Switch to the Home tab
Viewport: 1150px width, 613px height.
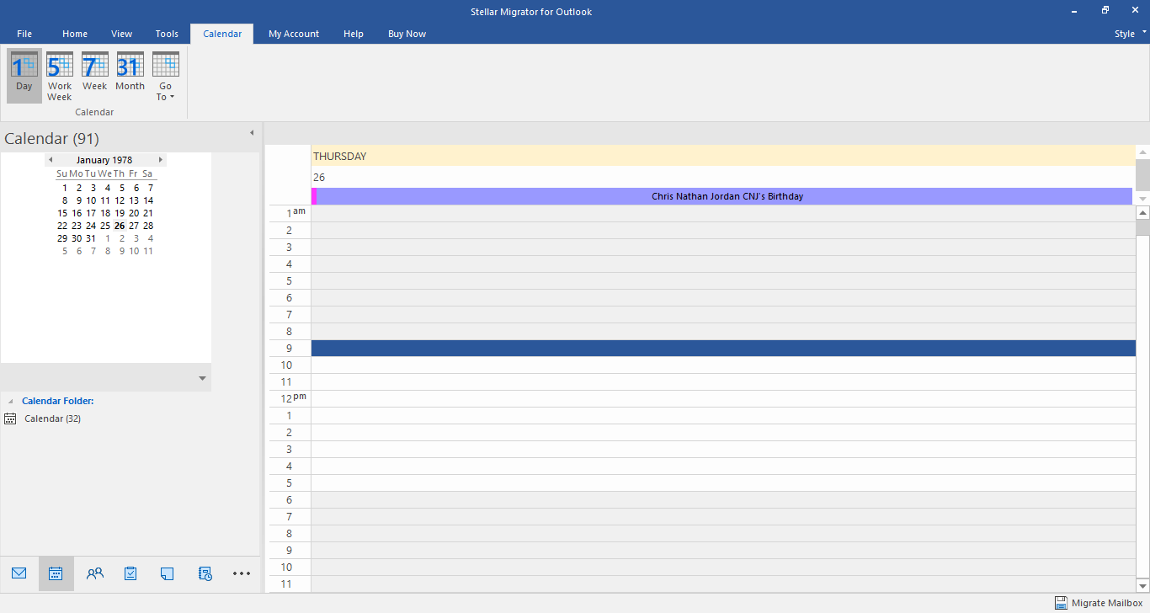(75, 34)
